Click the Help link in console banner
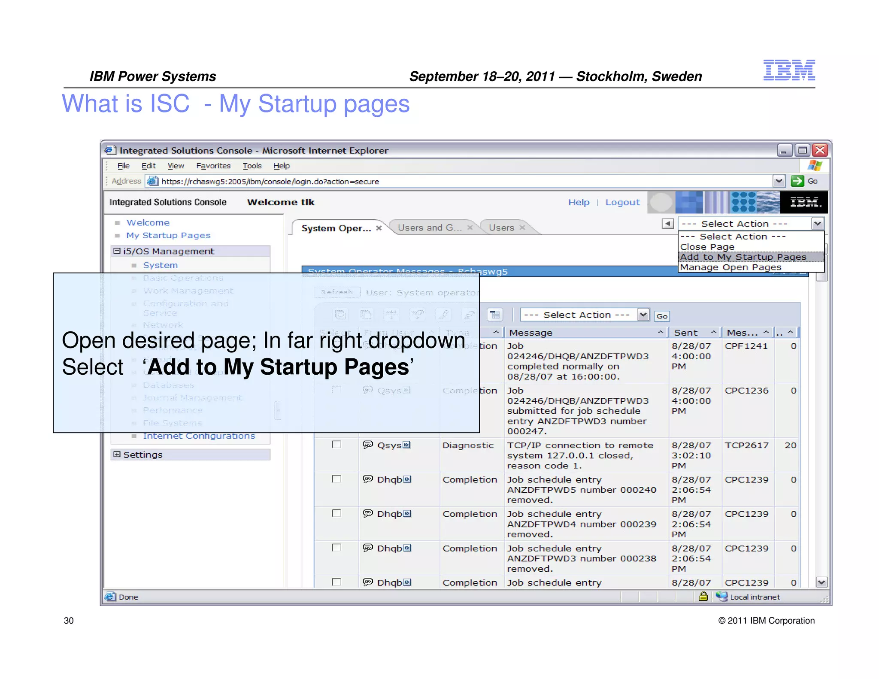The height and width of the screenshot is (679, 879). tap(579, 202)
